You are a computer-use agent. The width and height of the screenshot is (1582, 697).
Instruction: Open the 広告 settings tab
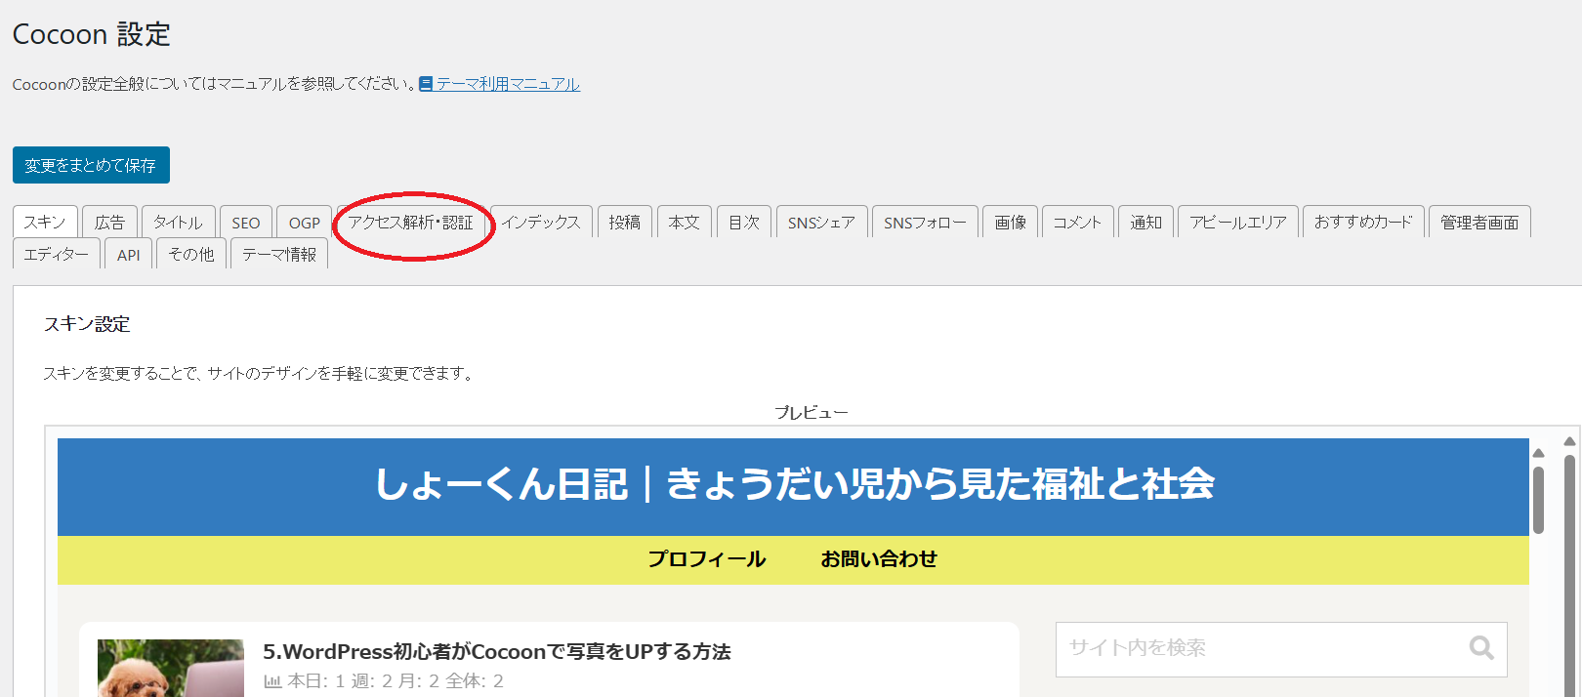tap(109, 223)
